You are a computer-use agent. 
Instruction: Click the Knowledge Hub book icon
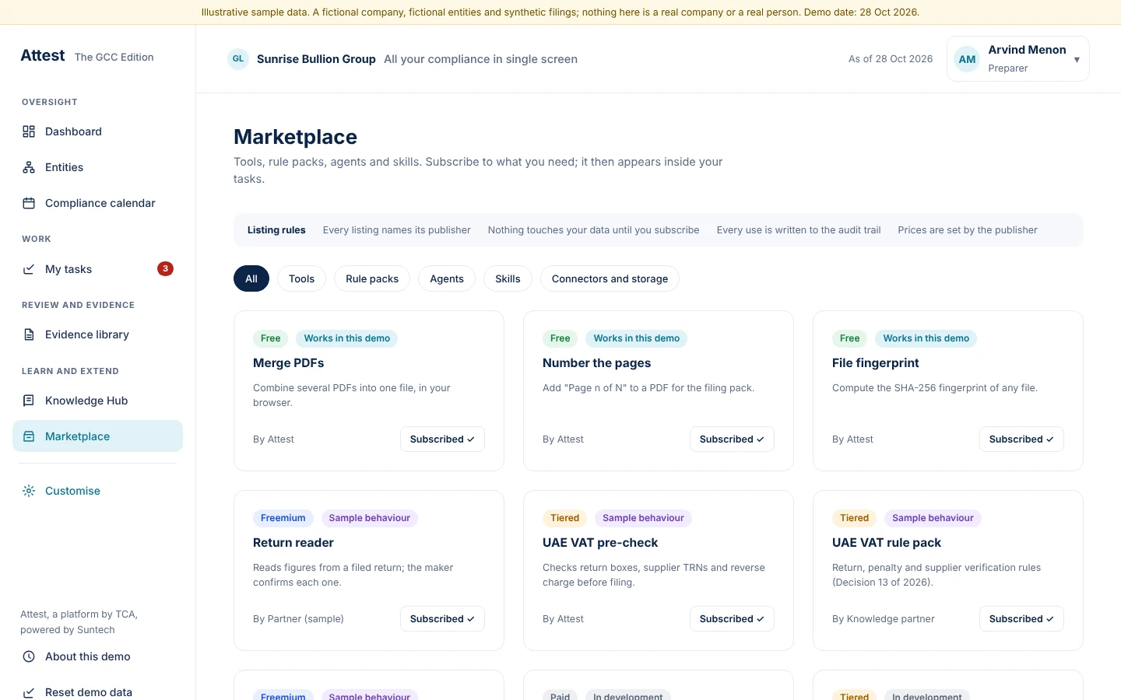pyautogui.click(x=29, y=401)
